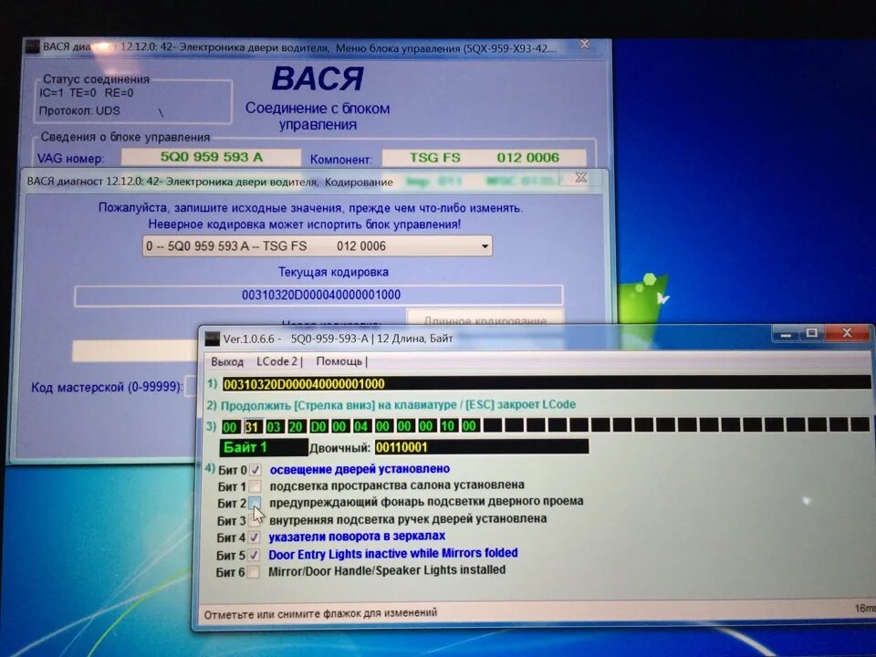Enable Бит 1 cabin space illumination checkbox
The height and width of the screenshot is (657, 876).
coord(255,486)
